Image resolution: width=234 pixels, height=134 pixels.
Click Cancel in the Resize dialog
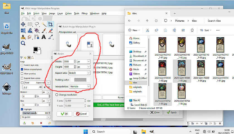81,114
